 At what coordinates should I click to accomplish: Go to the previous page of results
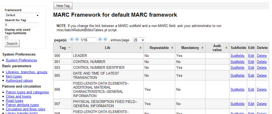point(77,39)
